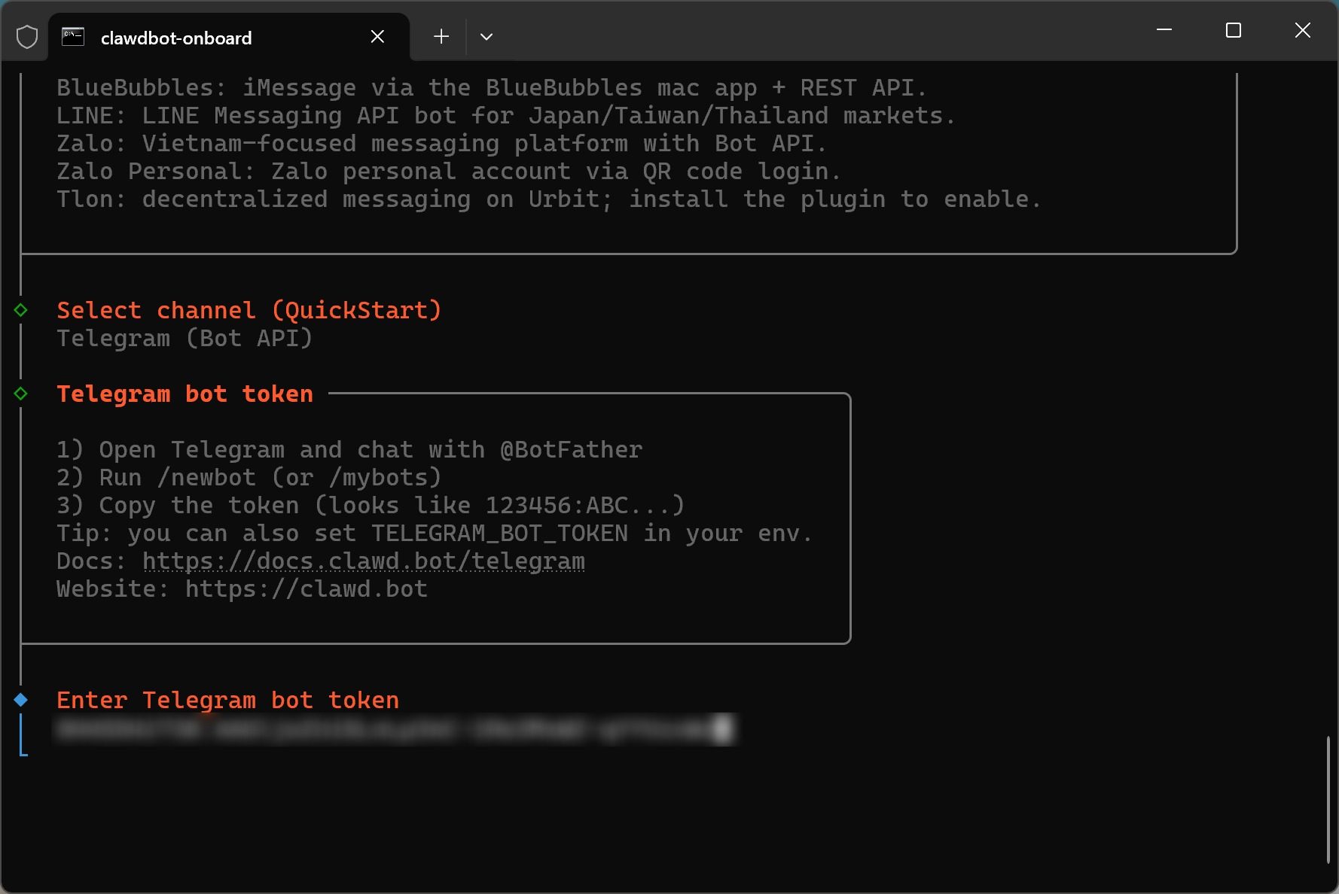The width and height of the screenshot is (1339, 894).
Task: Click the TELEGRAM_BOT_TOKEN variable name in the tip
Action: 499,534
